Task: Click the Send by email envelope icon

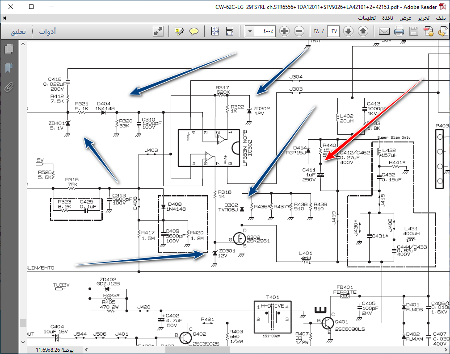Action: pyautogui.click(x=384, y=31)
